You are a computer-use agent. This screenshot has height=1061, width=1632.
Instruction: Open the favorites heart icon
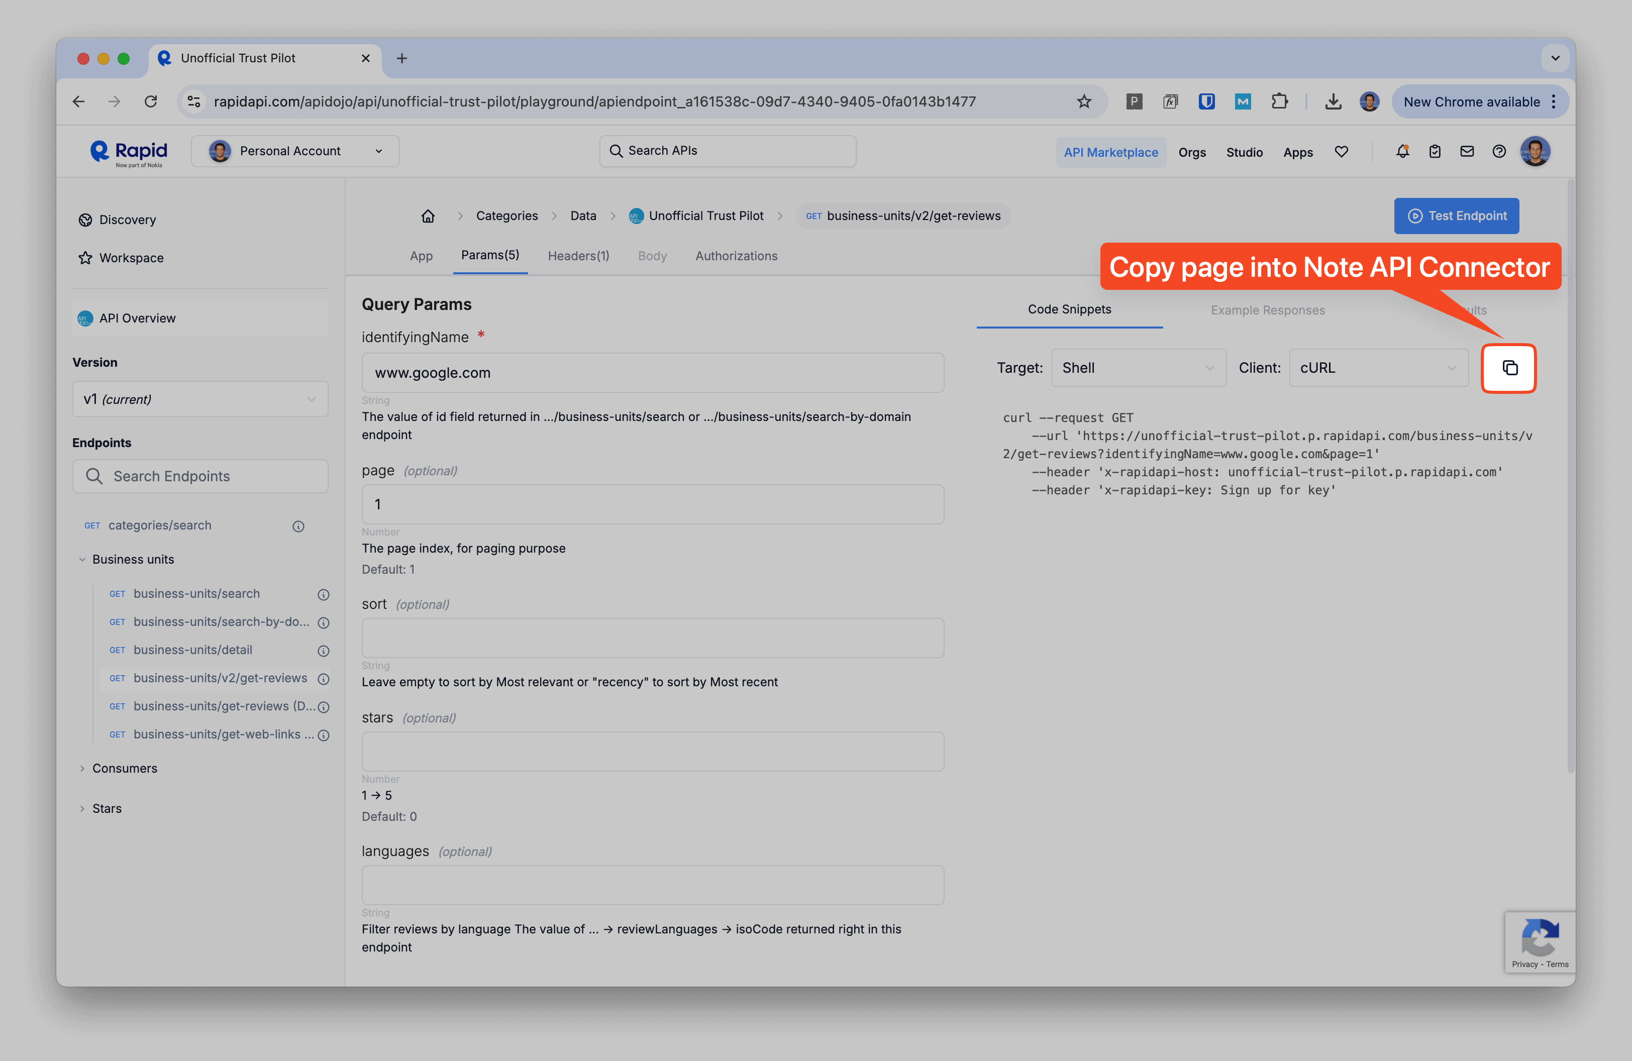(x=1341, y=152)
